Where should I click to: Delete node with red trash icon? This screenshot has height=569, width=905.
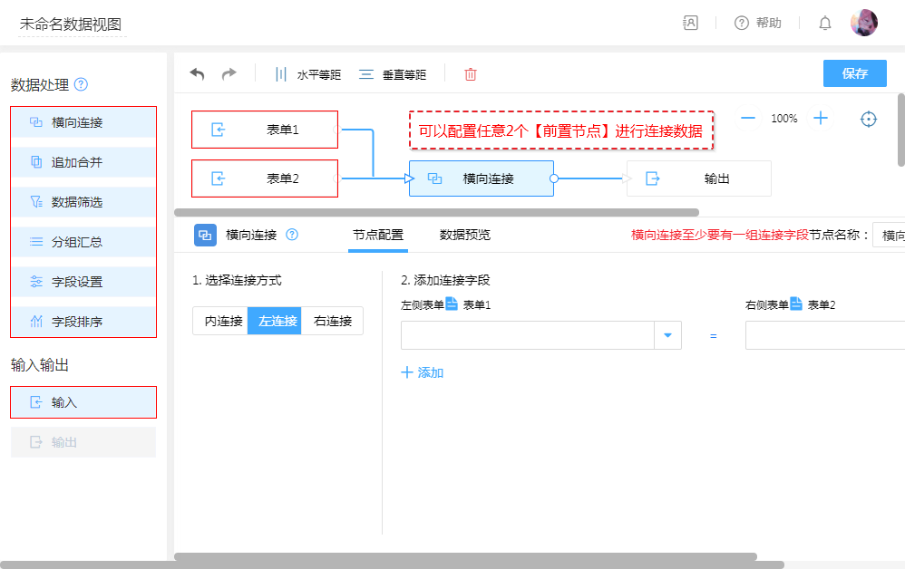[471, 74]
